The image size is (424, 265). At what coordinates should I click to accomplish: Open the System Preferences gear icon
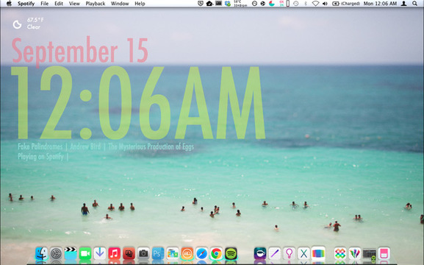coord(56,254)
